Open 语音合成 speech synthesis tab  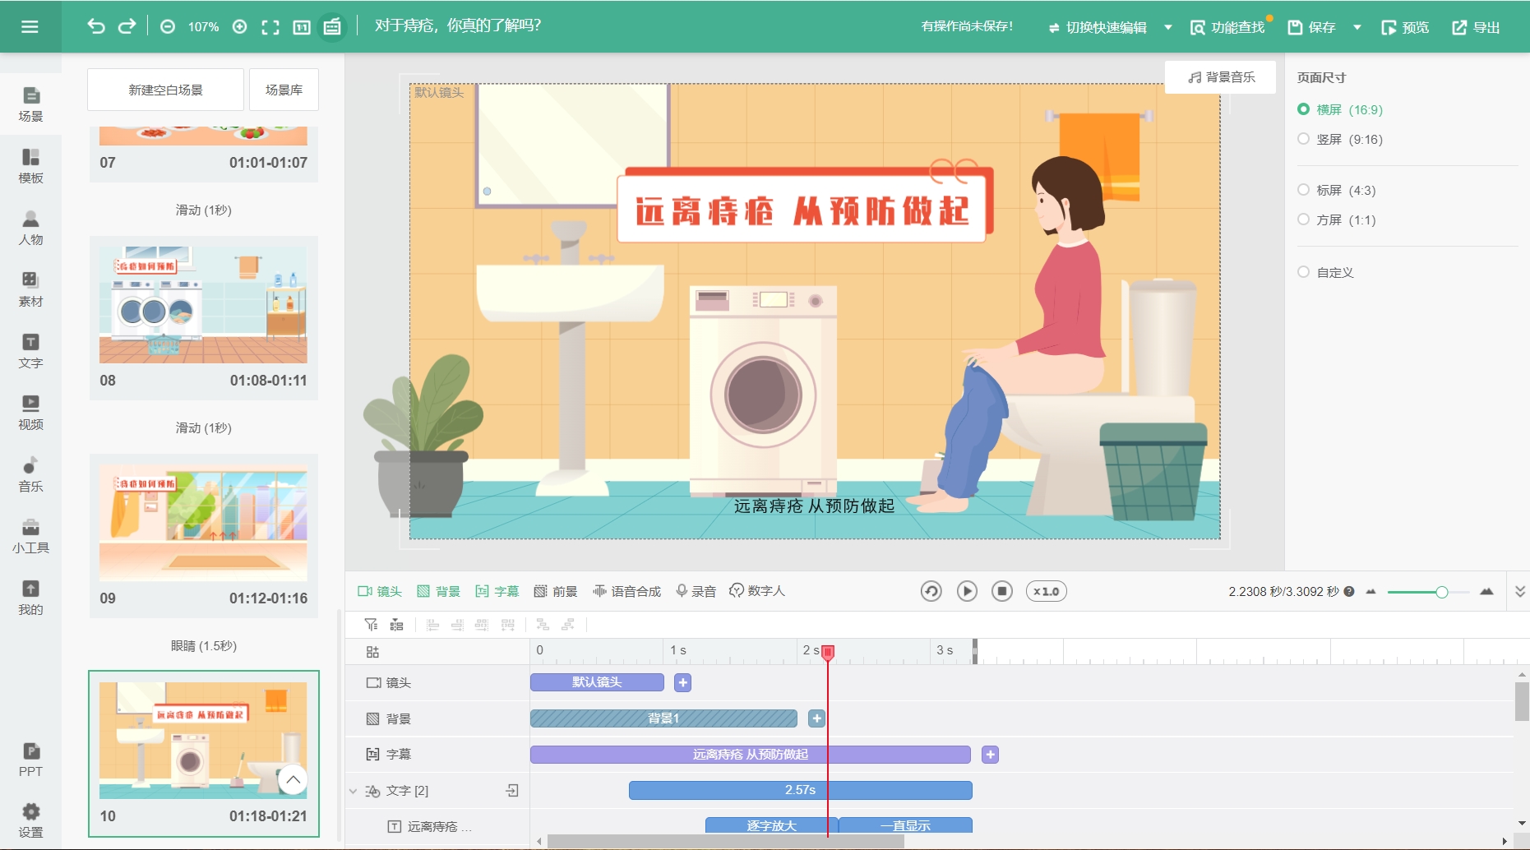click(626, 591)
